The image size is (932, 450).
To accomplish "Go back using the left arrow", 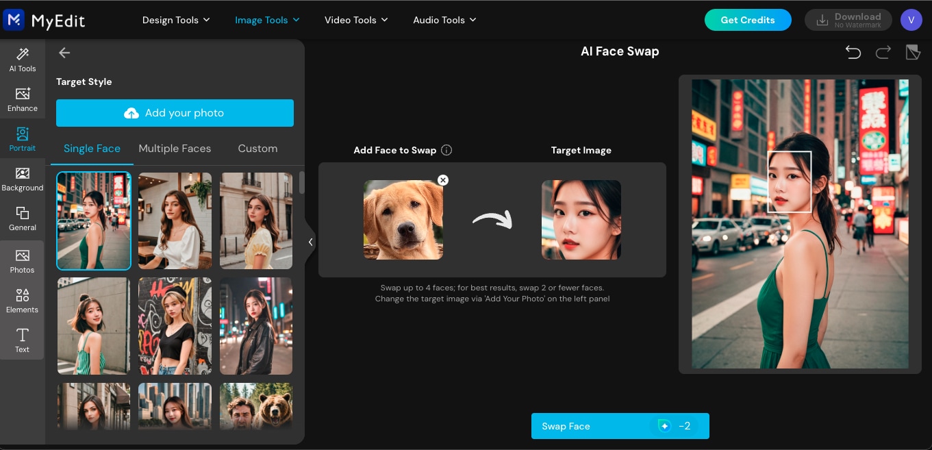I will pos(64,53).
